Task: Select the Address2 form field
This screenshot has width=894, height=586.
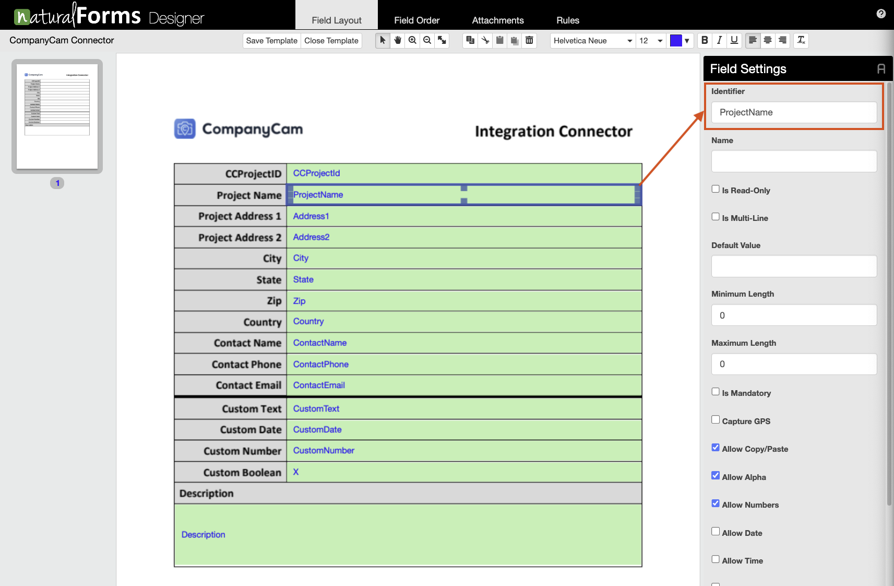Action: [464, 237]
